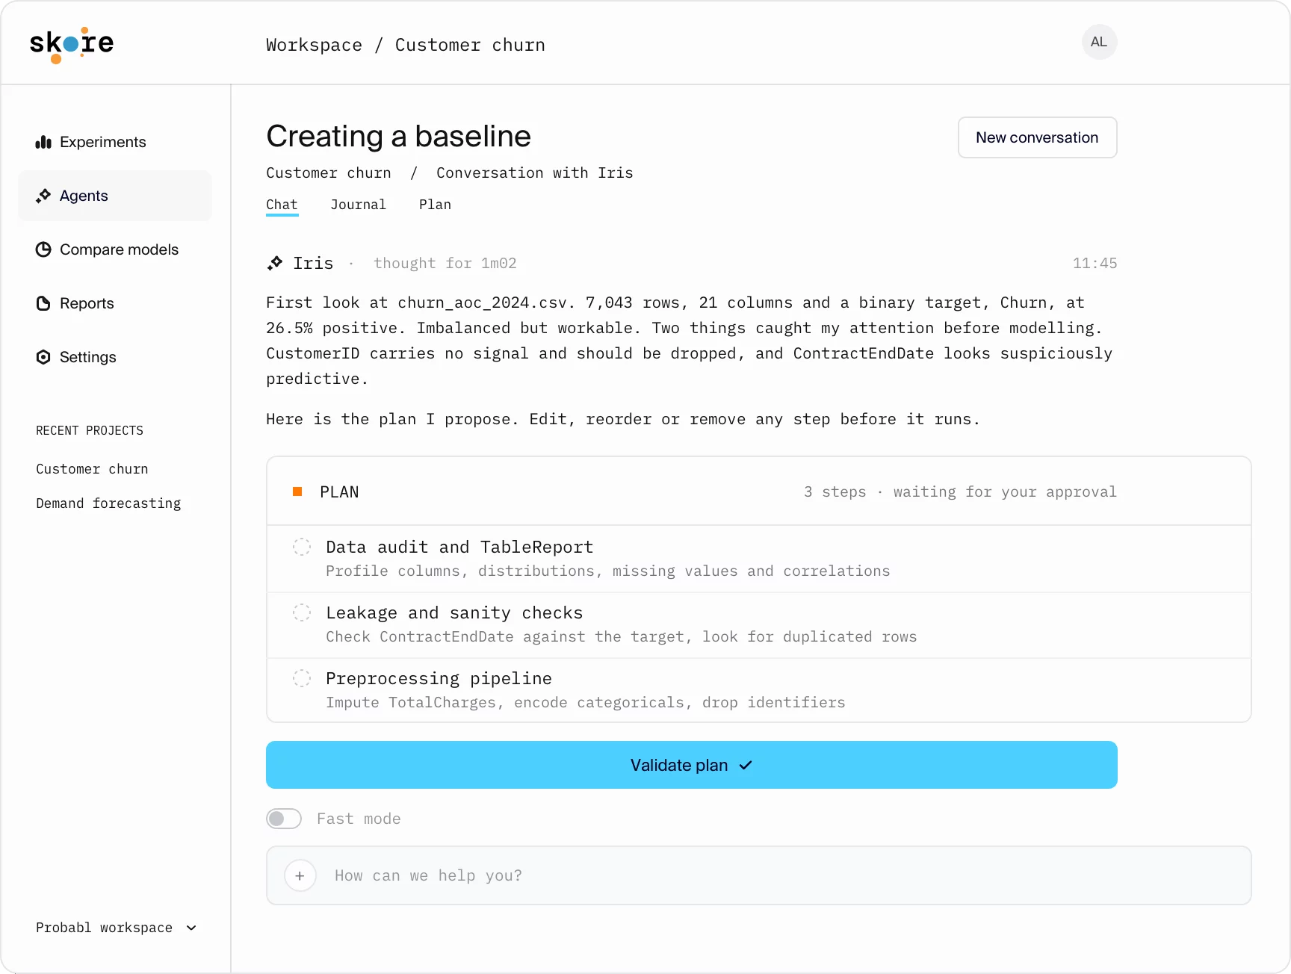This screenshot has width=1291, height=974.
Task: Open Workspace breadcrumb in header
Action: 314,45
